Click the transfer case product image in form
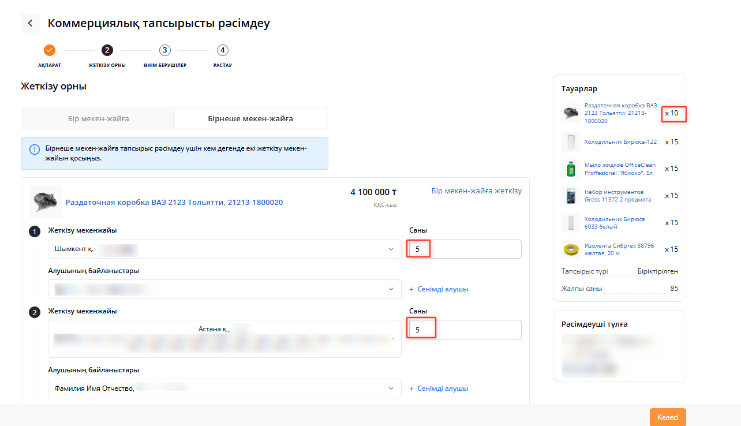Image resolution: width=741 pixels, height=426 pixels. [45, 201]
